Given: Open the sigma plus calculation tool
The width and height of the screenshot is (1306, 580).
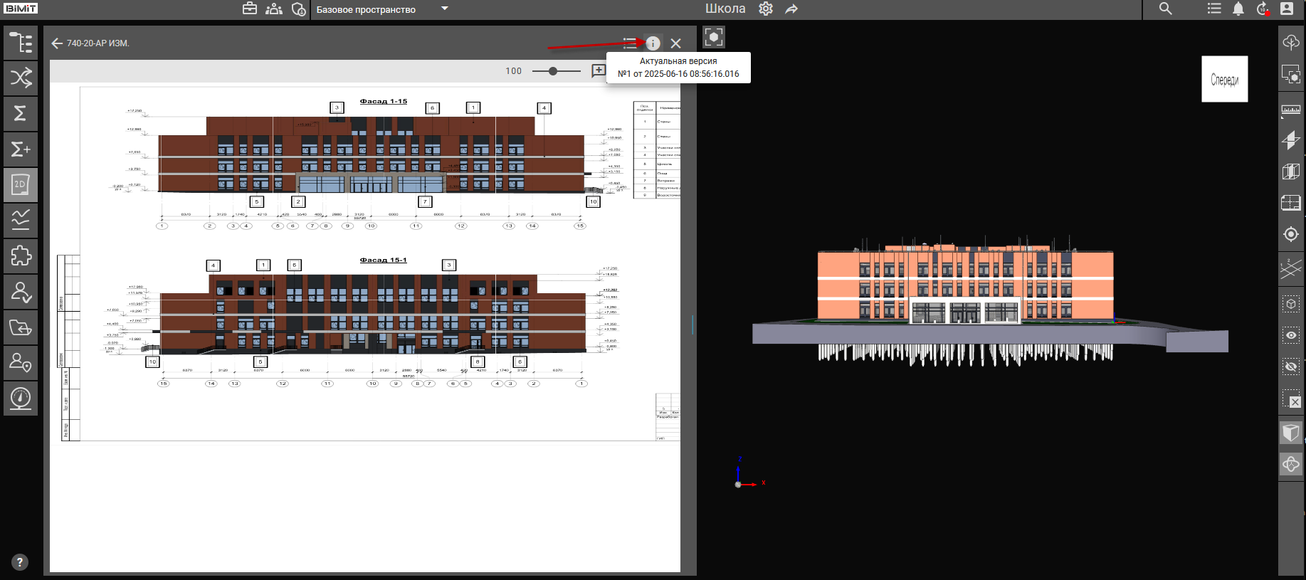Looking at the screenshot, I should point(21,149).
